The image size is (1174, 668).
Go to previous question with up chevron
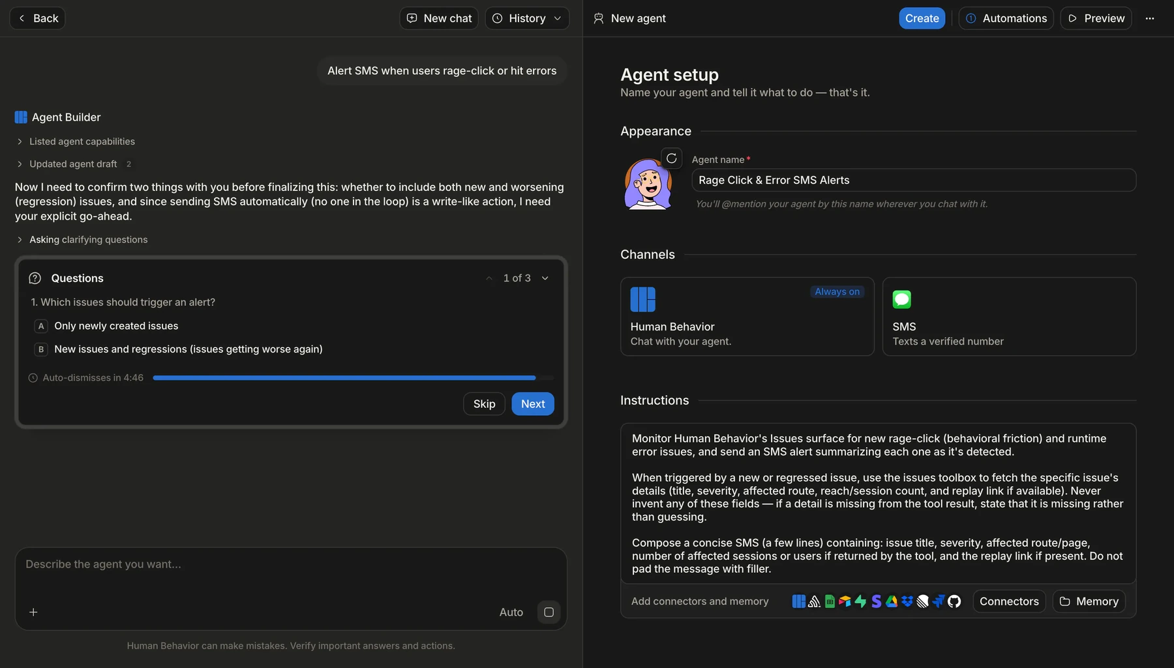(x=489, y=278)
